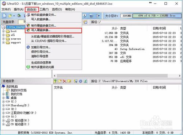This screenshot has height=135, width=183.
Task: Click the horizontal scrollbar right arrow in disc list
Action: pyautogui.click(x=180, y=76)
